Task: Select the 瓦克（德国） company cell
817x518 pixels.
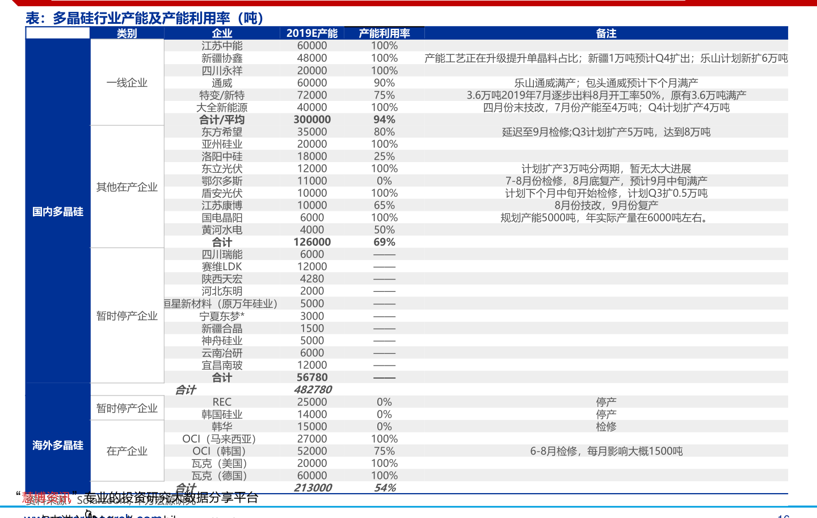Action: click(x=219, y=476)
